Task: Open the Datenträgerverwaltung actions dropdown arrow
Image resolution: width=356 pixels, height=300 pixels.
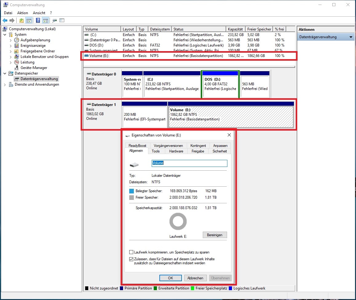Action: [351, 37]
